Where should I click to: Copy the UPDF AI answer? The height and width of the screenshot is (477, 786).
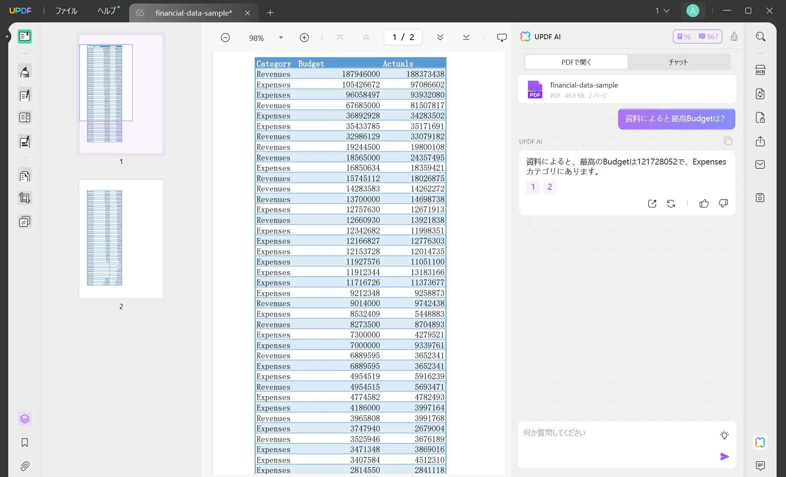click(x=728, y=141)
